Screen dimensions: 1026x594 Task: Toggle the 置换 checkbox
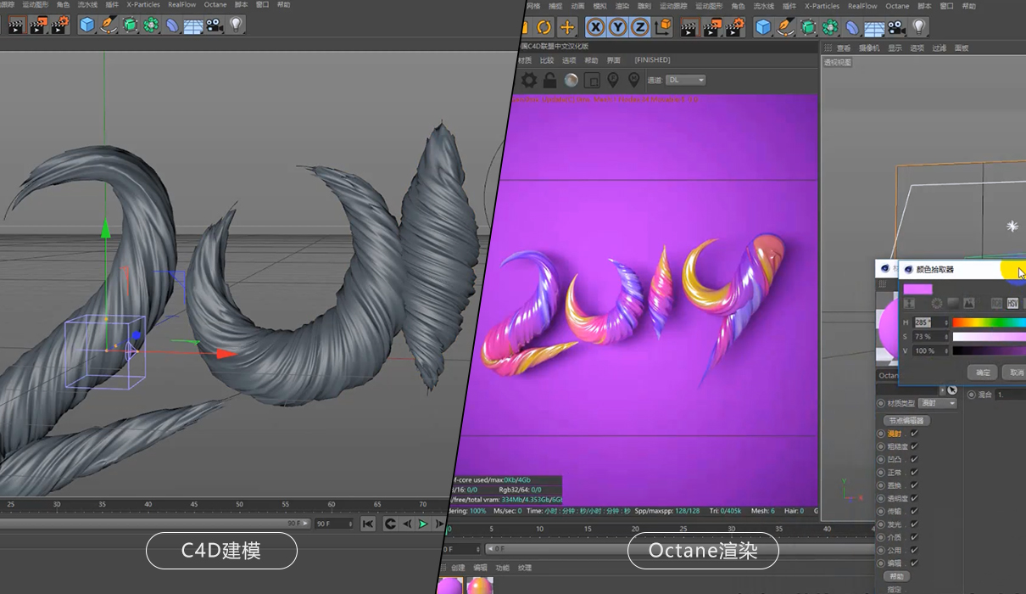914,485
